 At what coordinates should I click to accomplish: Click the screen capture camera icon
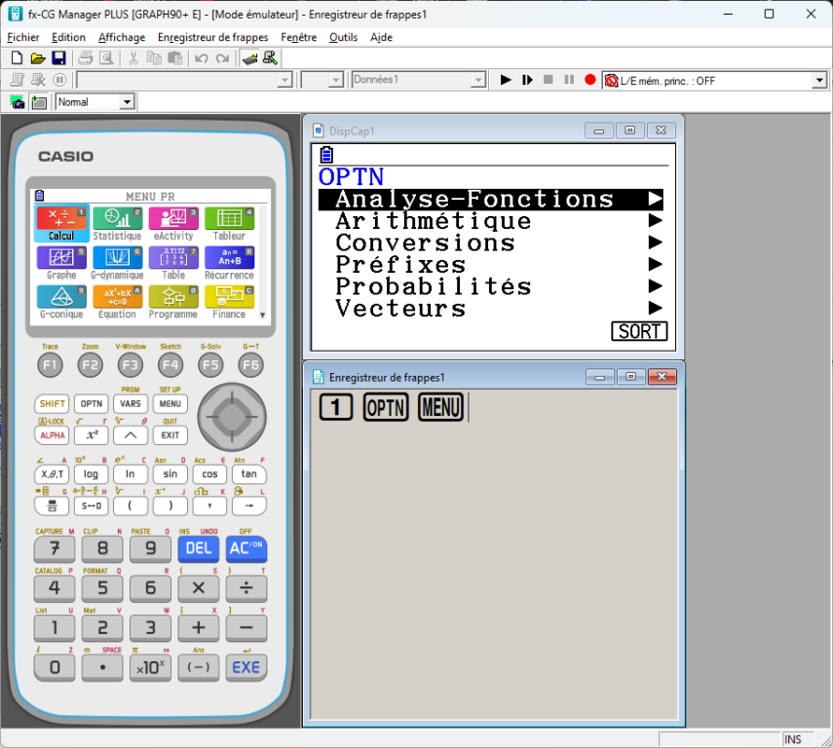click(x=18, y=102)
